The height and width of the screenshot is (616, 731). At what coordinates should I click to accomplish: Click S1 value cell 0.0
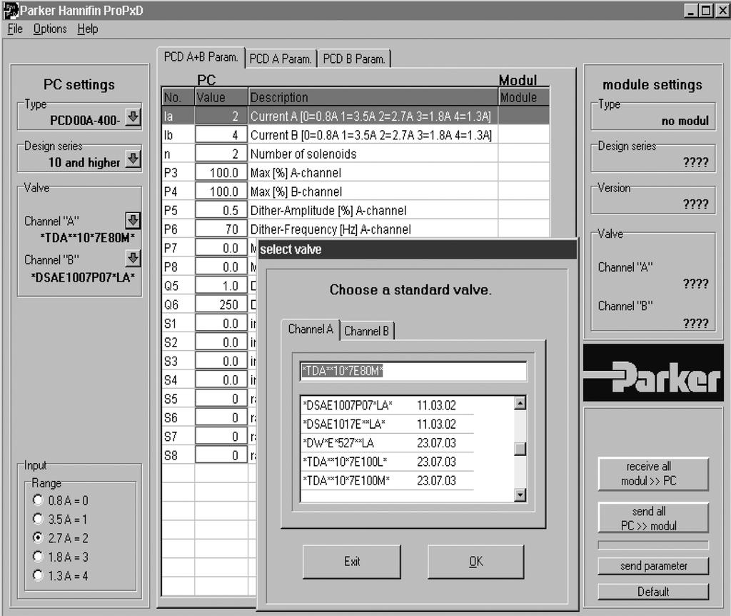point(221,324)
